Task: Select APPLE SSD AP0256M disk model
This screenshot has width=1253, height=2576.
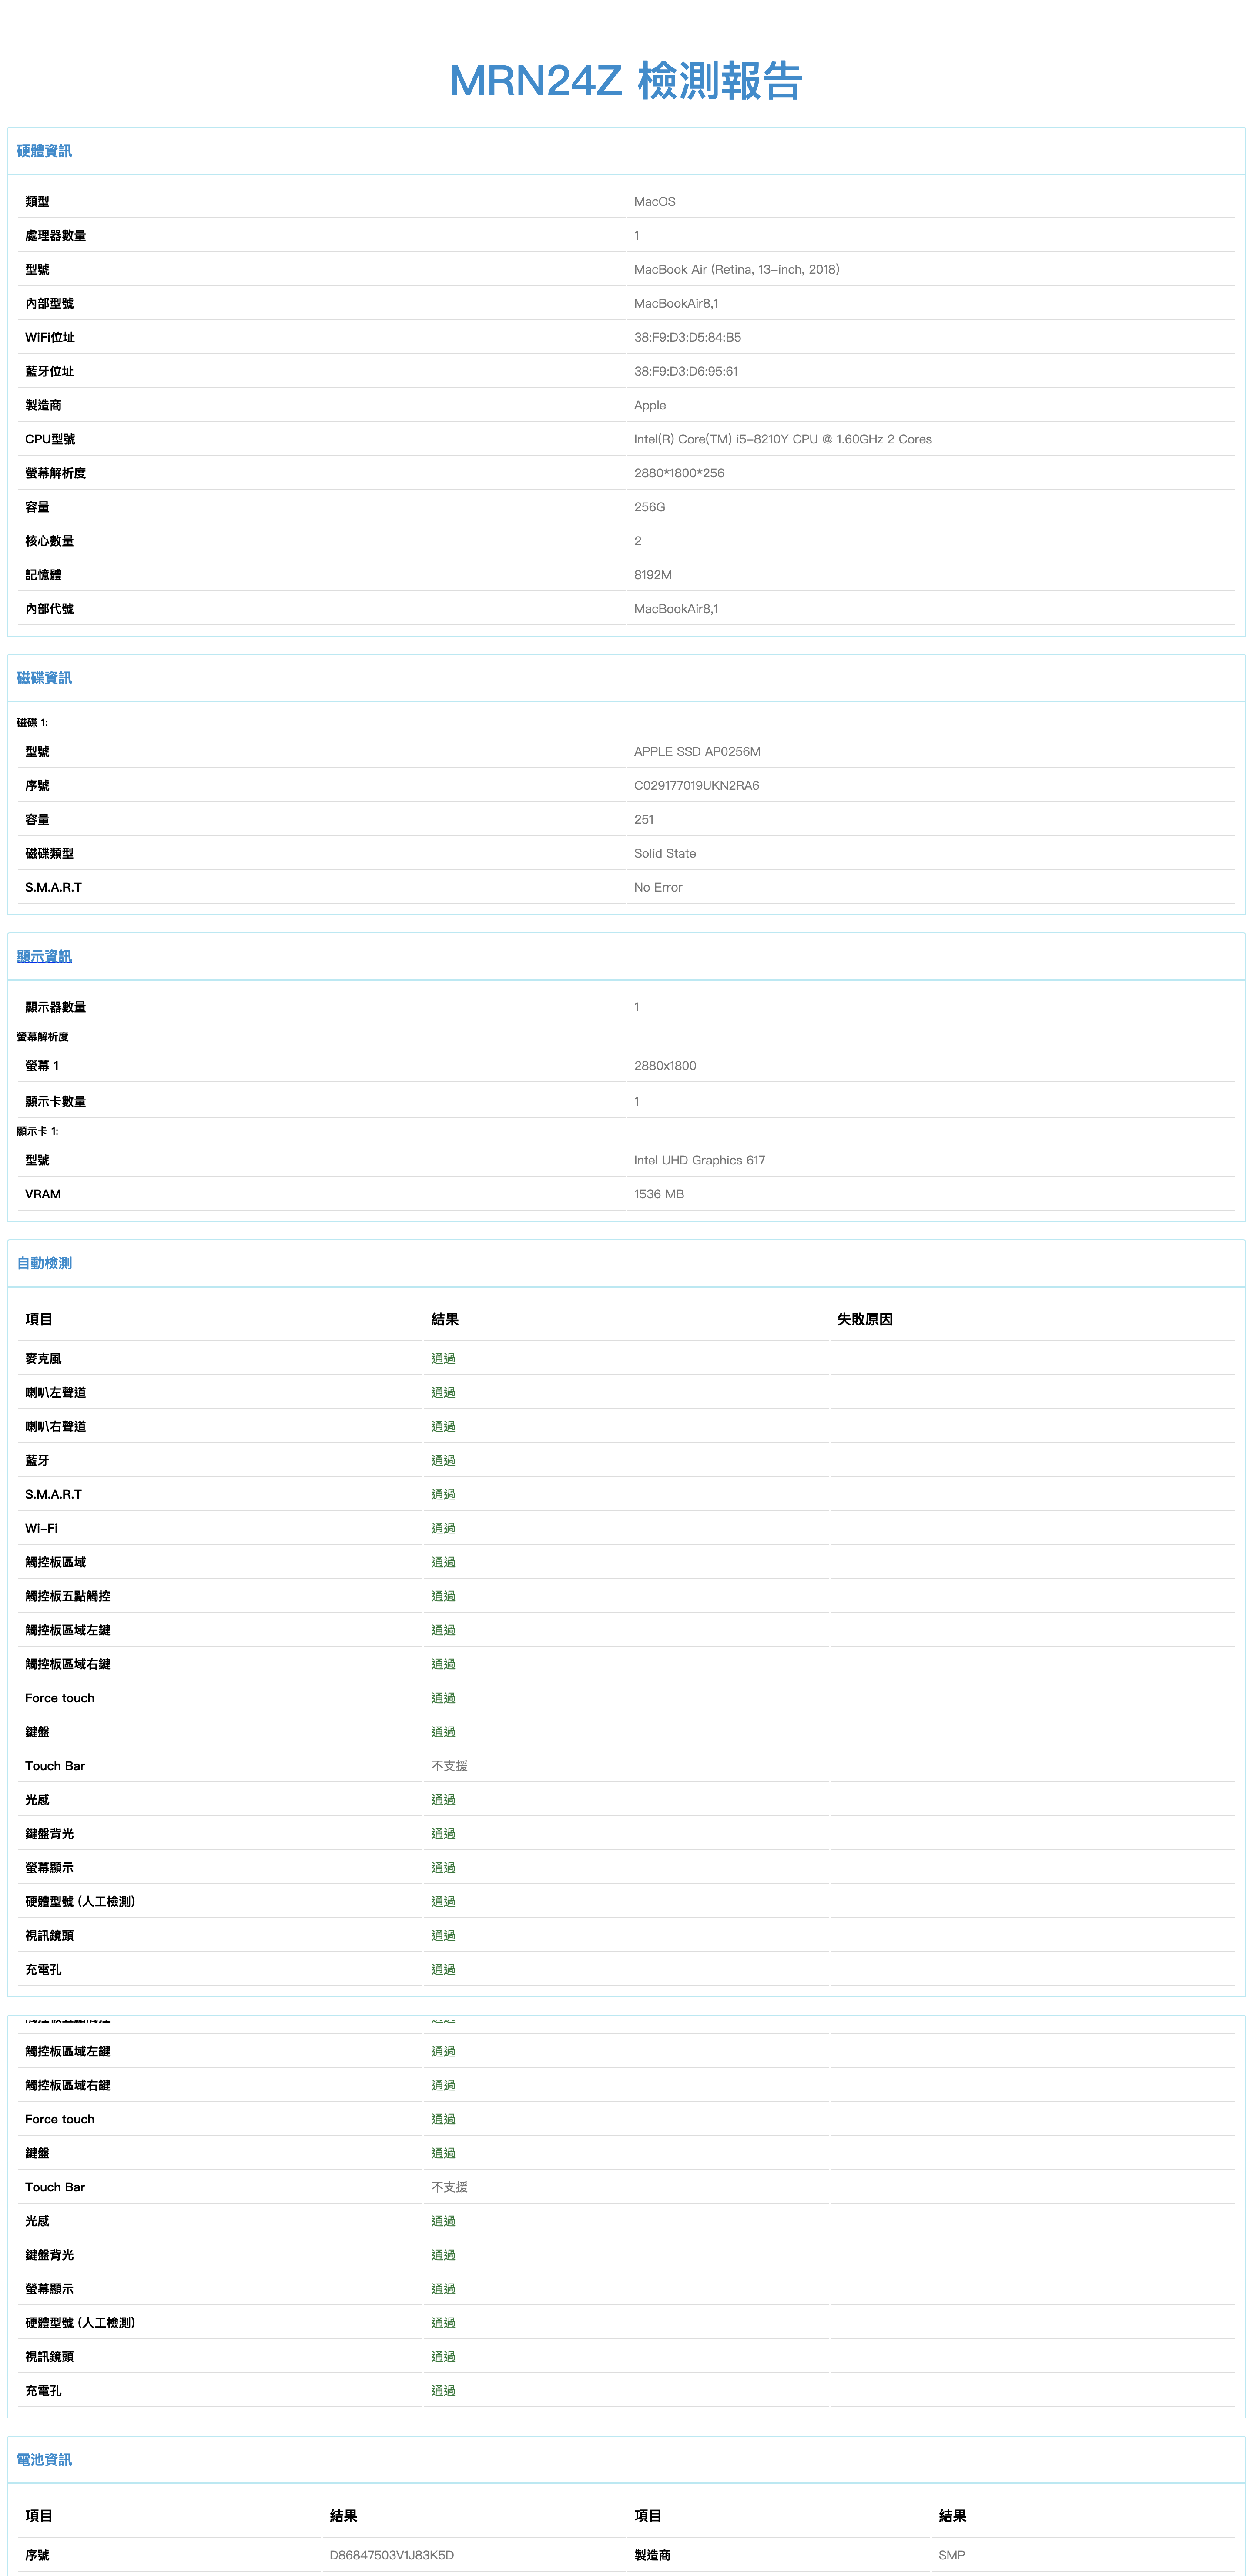Action: tap(697, 752)
